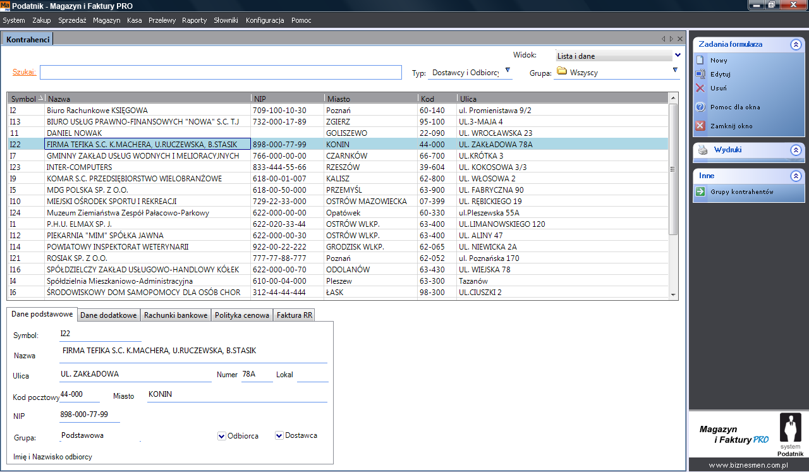Viewport: 809px width, 472px height.
Task: Select the INTER-COMPUTERS row
Action: [338, 167]
